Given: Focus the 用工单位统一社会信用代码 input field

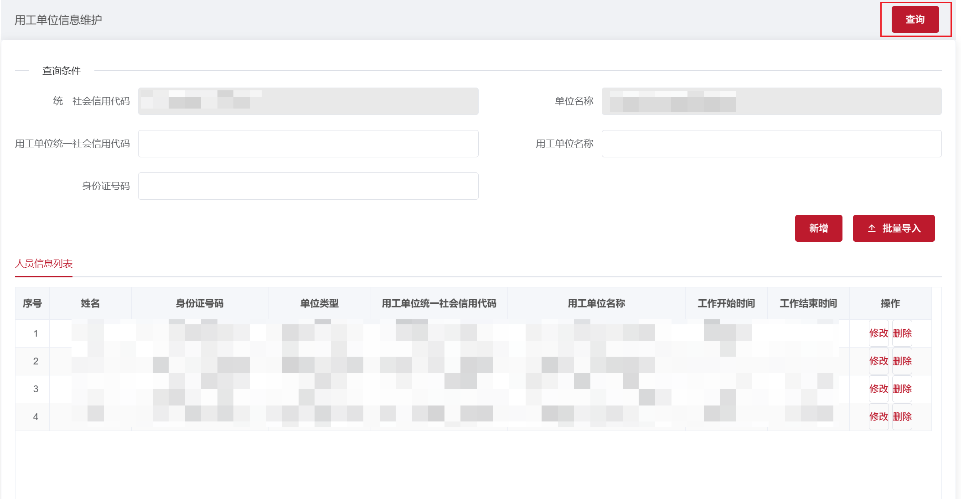Looking at the screenshot, I should coord(308,144).
